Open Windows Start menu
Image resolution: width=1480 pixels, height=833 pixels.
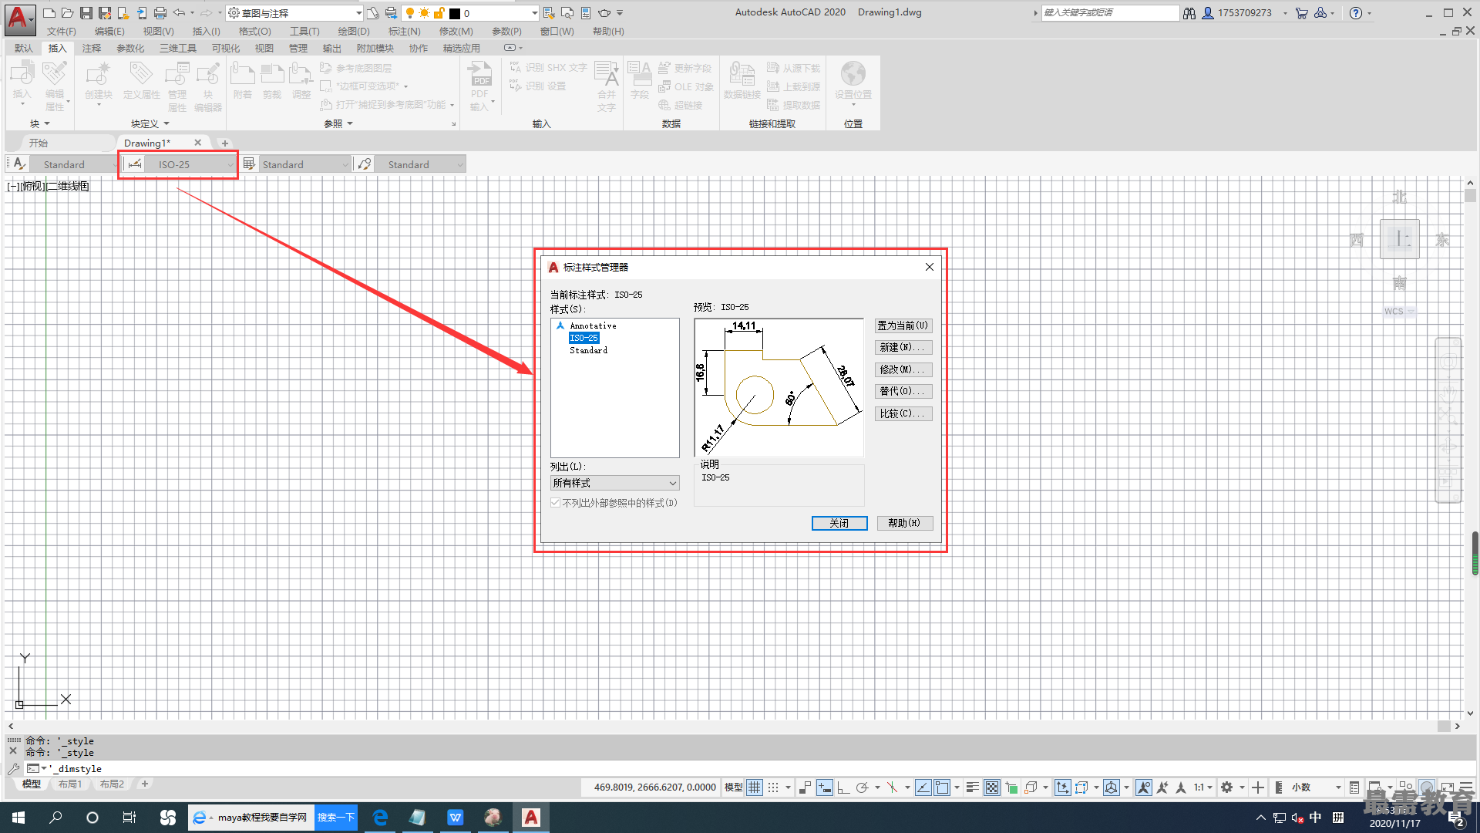(x=18, y=818)
